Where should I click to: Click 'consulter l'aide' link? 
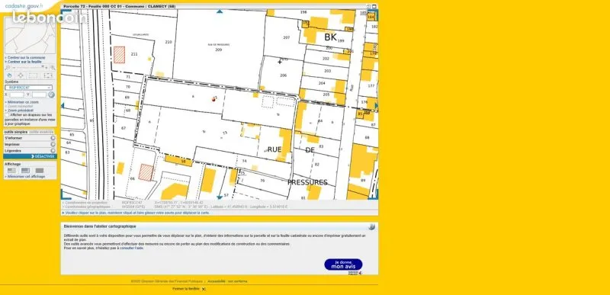(x=131, y=248)
